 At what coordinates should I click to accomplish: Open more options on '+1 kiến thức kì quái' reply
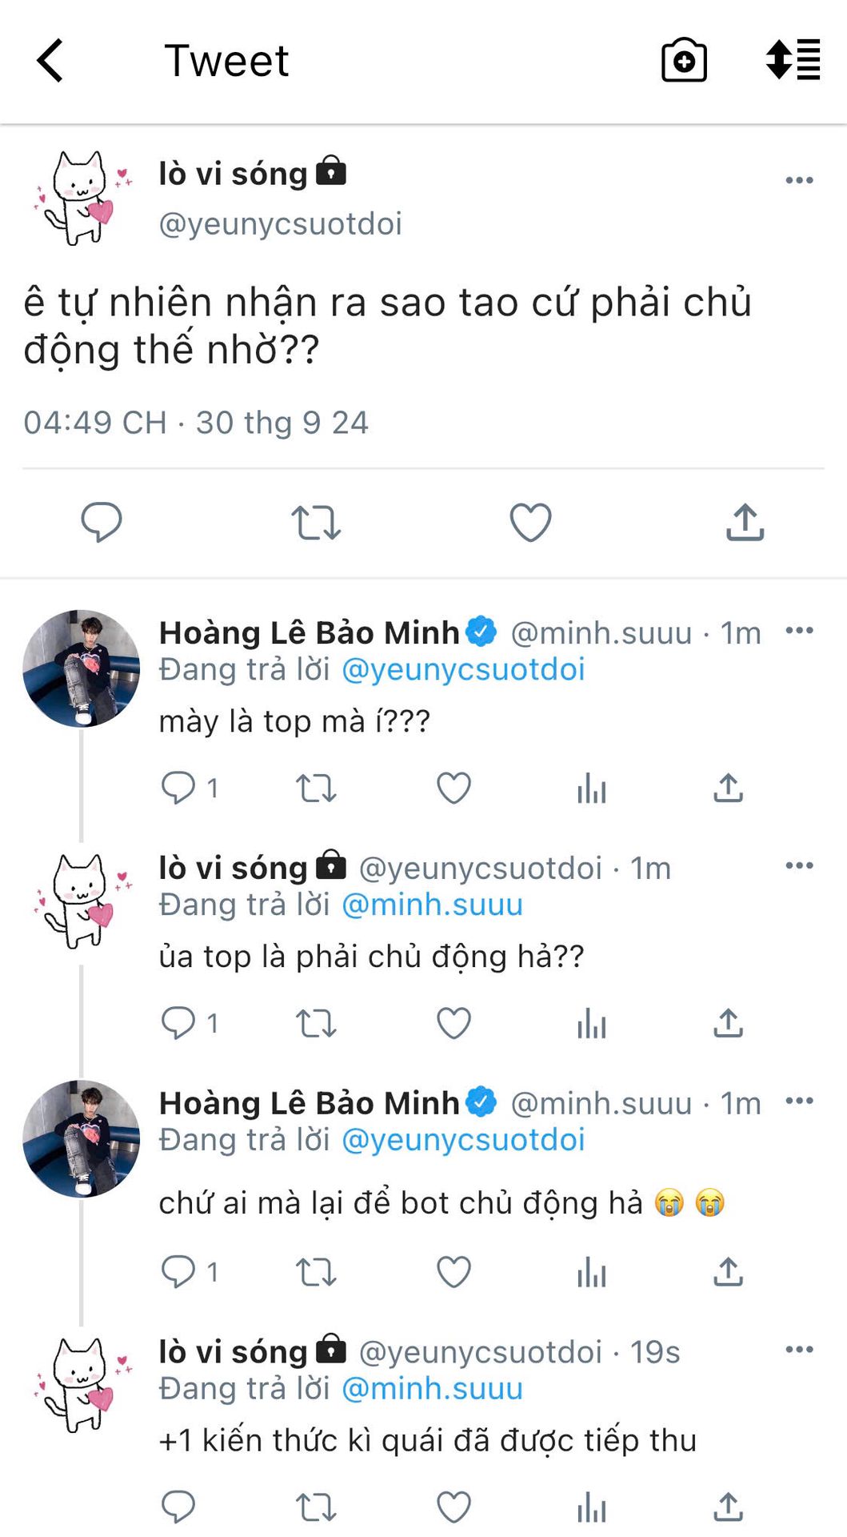tap(799, 1350)
